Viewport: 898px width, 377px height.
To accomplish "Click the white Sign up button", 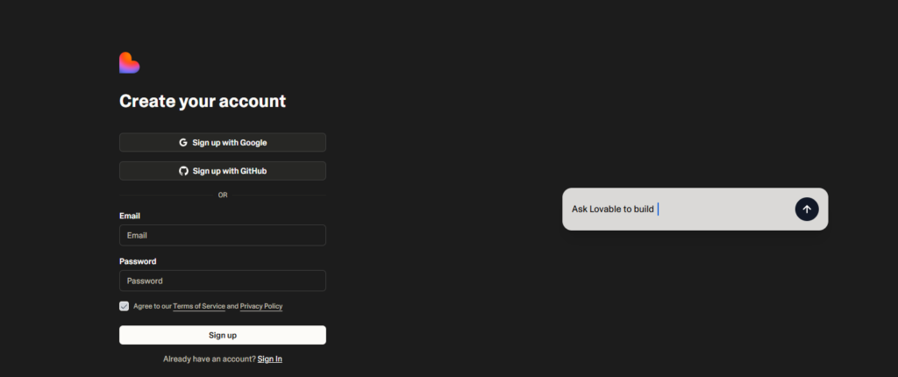I will (222, 335).
